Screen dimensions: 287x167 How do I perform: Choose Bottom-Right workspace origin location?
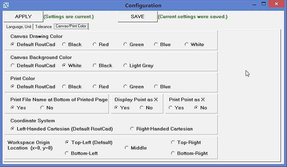pos(173,154)
